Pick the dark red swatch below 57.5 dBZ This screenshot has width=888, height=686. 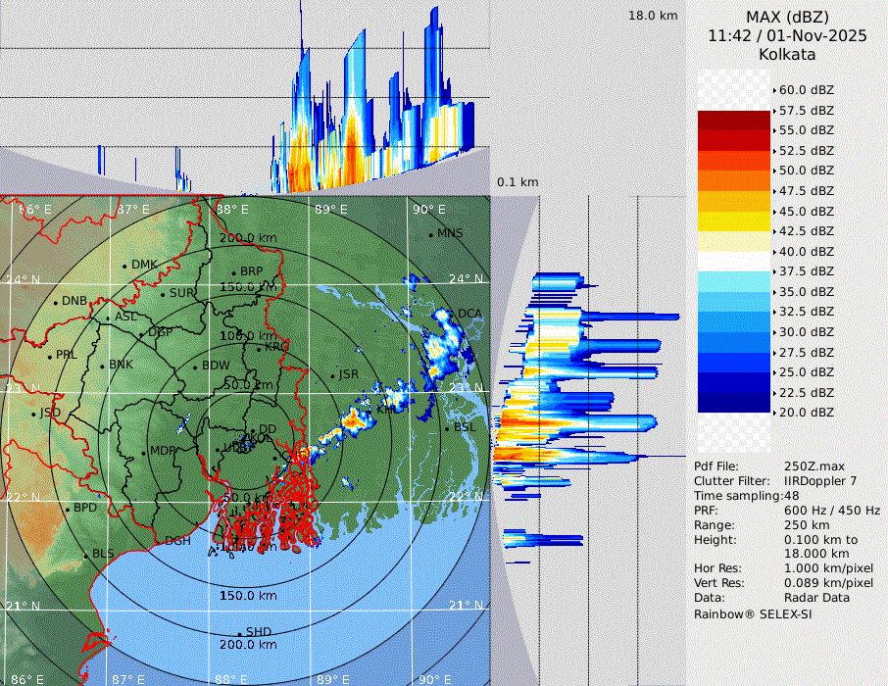pos(733,121)
